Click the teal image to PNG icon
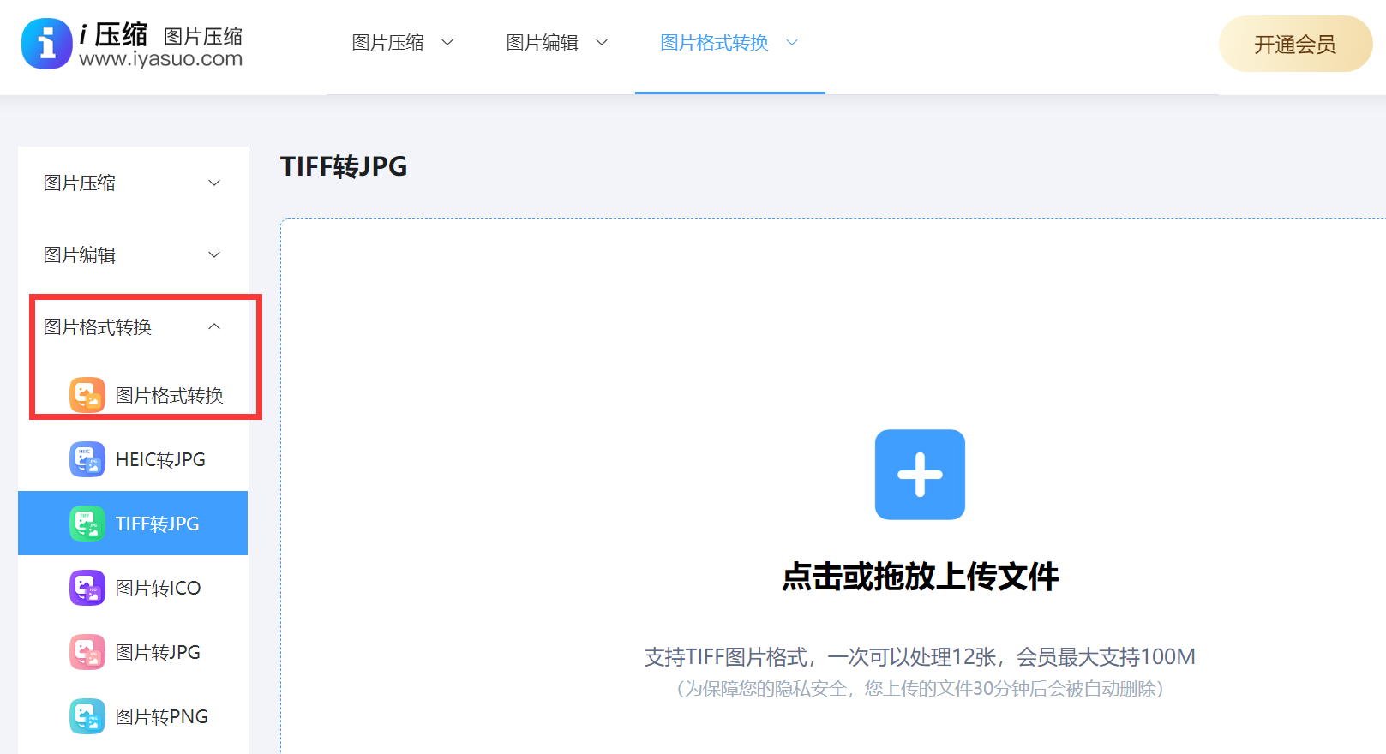The image size is (1386, 754). 87,716
